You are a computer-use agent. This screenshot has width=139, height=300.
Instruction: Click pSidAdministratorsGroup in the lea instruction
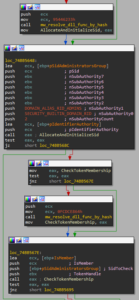(x=78, y=66)
